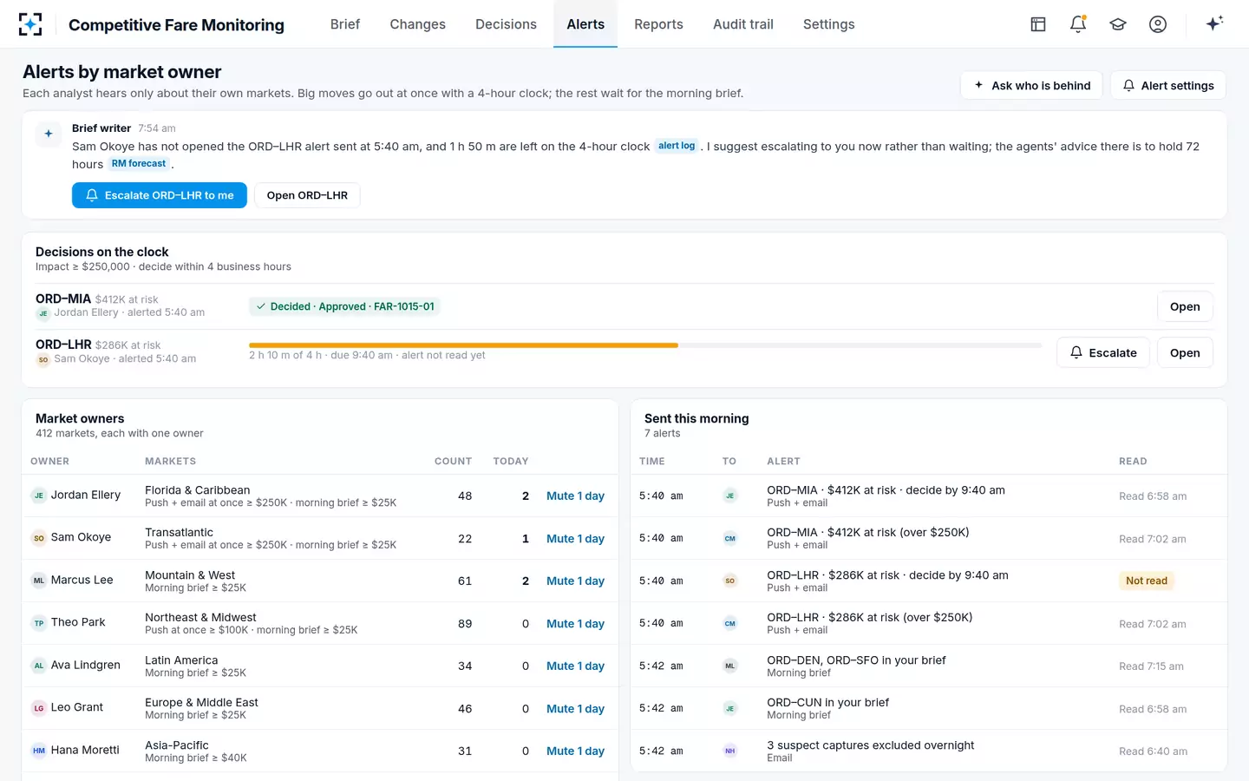The image size is (1249, 781).
Task: Click the Open ORD–LHR button
Action: (x=307, y=195)
